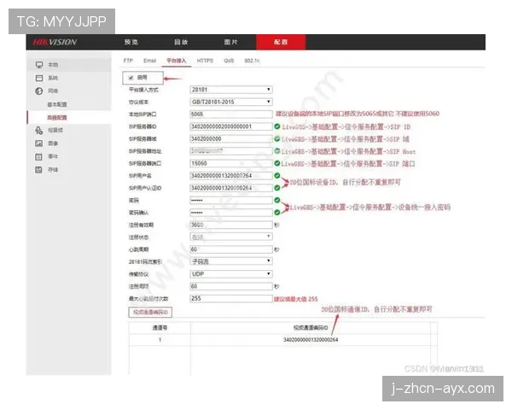Select 基本配置 under 网络 in sidebar
The image size is (512, 410).
[57, 104]
